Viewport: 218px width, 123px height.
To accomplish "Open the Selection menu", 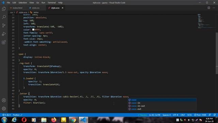I will (23, 3).
